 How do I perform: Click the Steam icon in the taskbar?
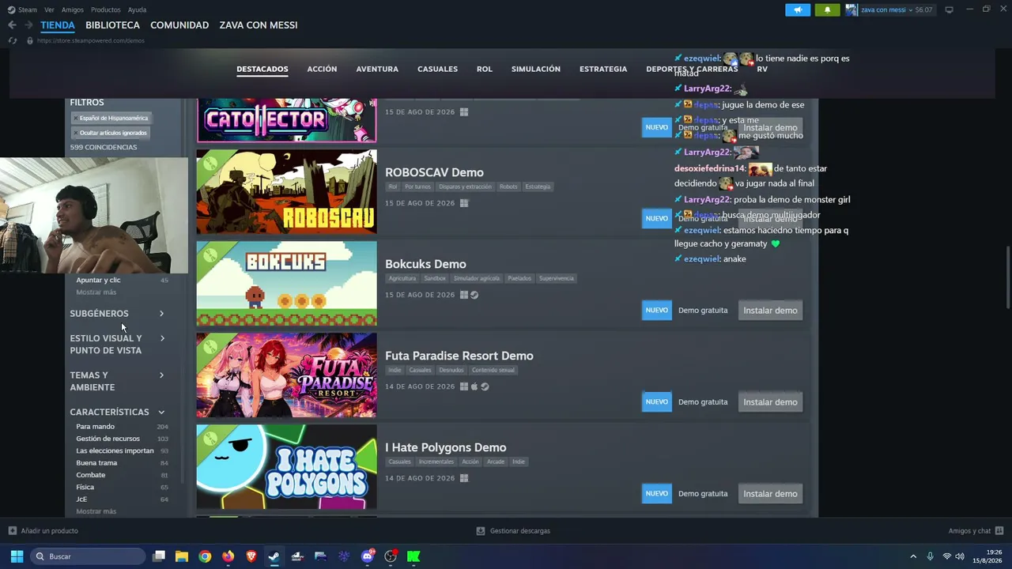(274, 556)
